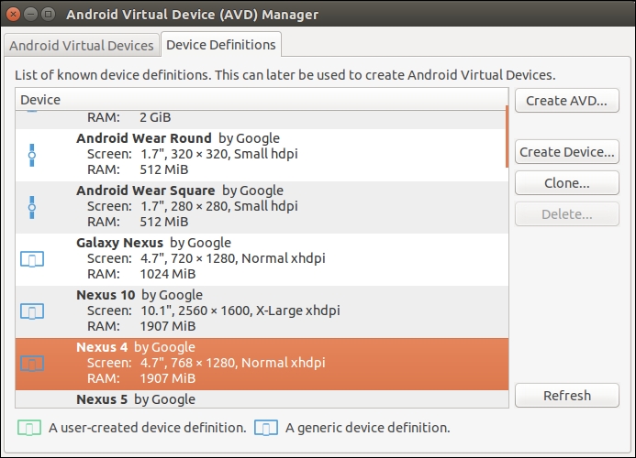The width and height of the screenshot is (636, 458).
Task: Select the Android Wear Round entry
Action: 229,155
